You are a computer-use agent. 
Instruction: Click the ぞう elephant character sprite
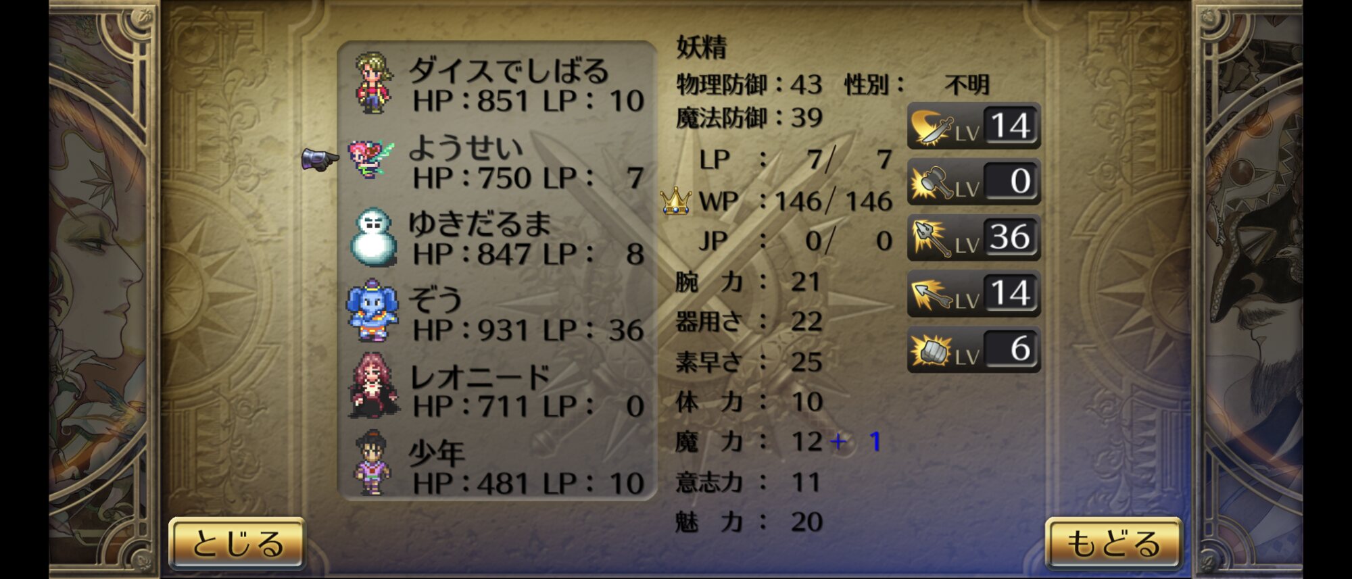[x=372, y=311]
